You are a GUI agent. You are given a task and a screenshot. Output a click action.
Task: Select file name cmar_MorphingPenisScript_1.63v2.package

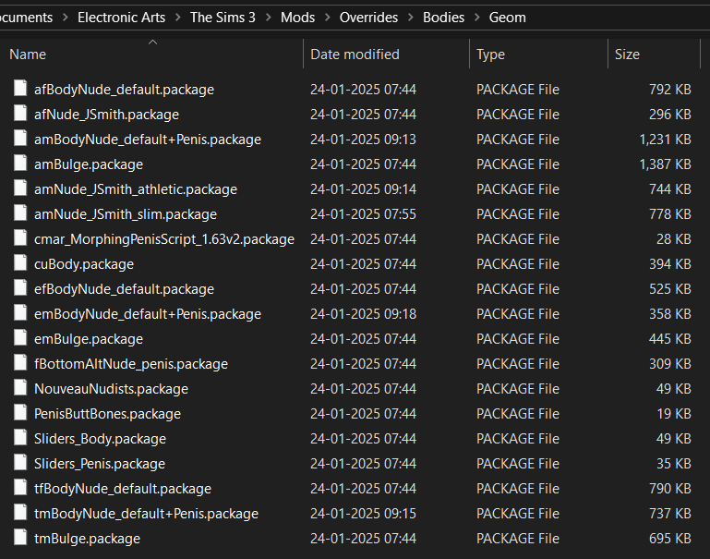[164, 239]
